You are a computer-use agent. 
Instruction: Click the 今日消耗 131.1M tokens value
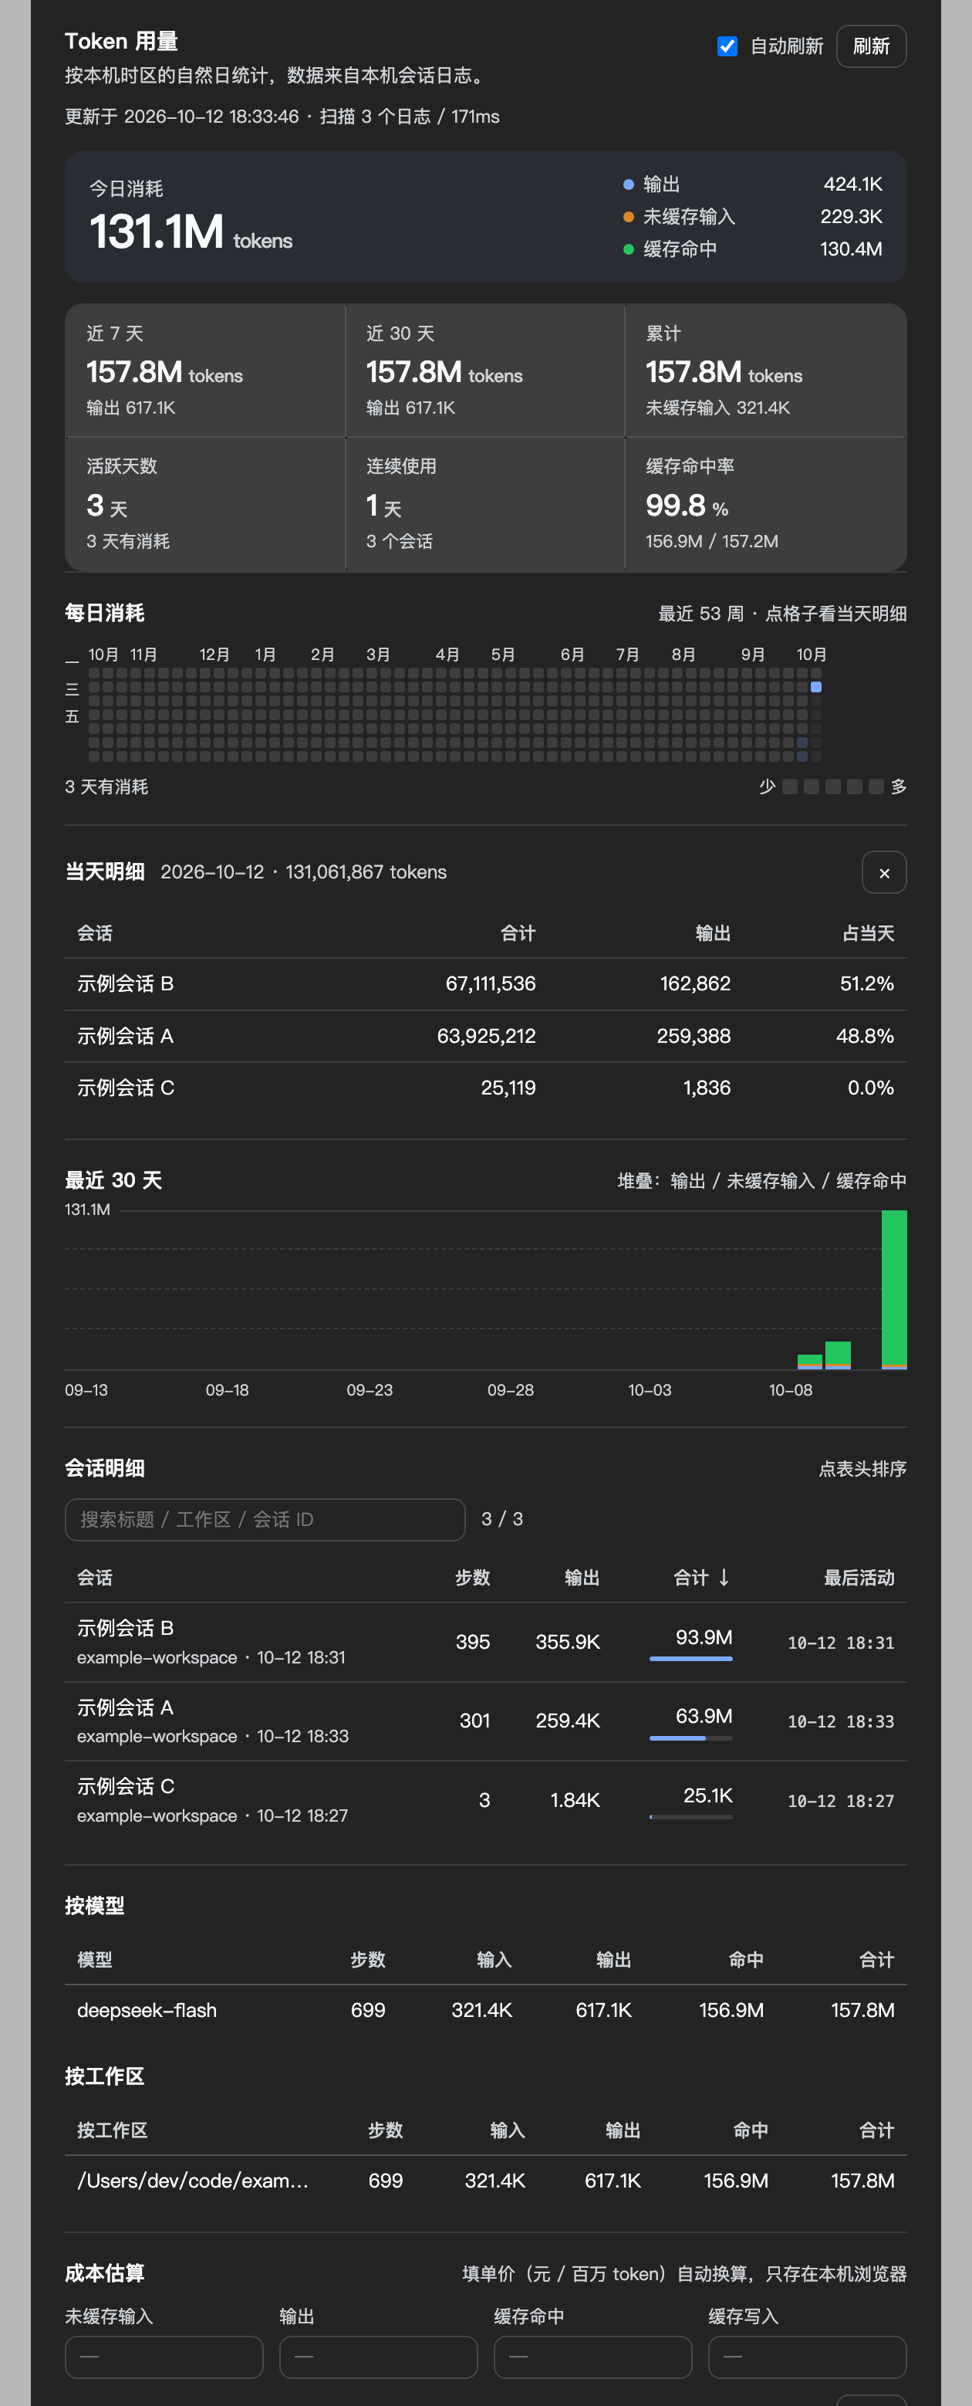pos(191,232)
